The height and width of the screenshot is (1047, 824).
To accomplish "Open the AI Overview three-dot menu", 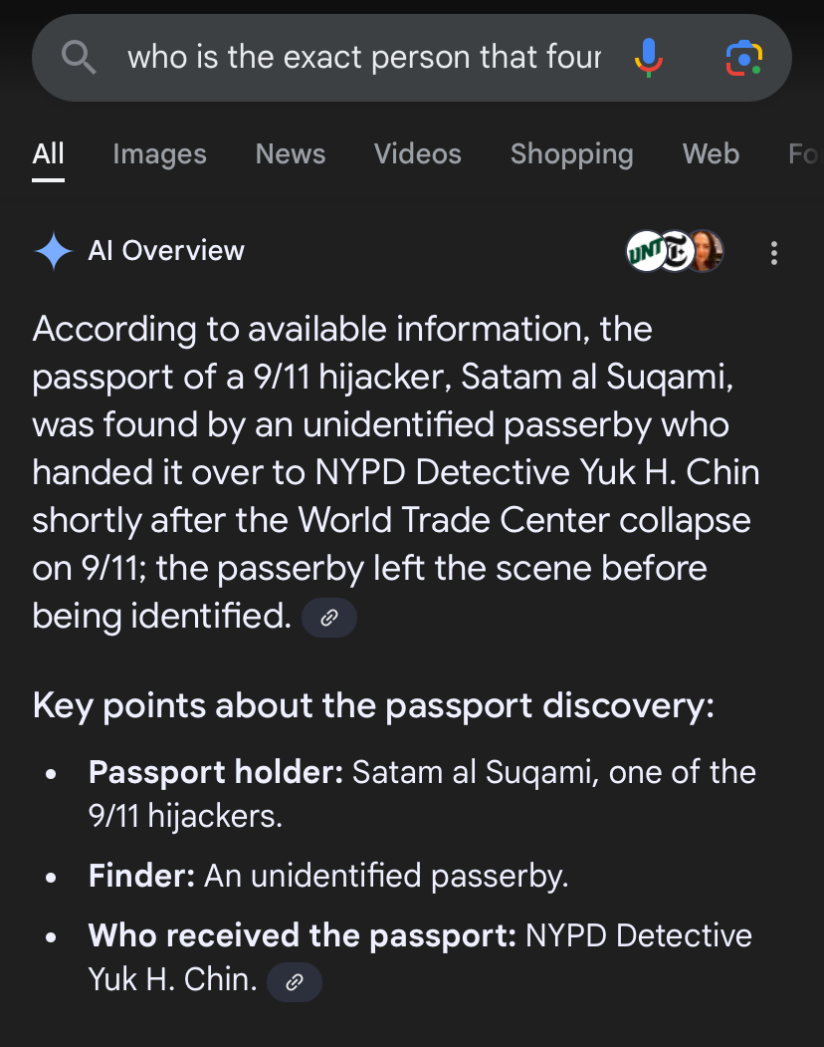I will click(774, 252).
